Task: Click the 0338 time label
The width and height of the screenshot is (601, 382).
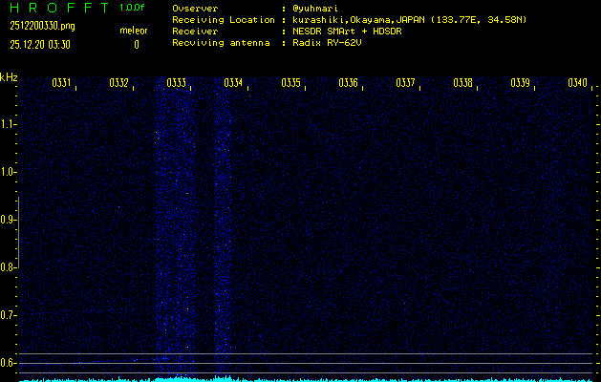Action: [462, 83]
